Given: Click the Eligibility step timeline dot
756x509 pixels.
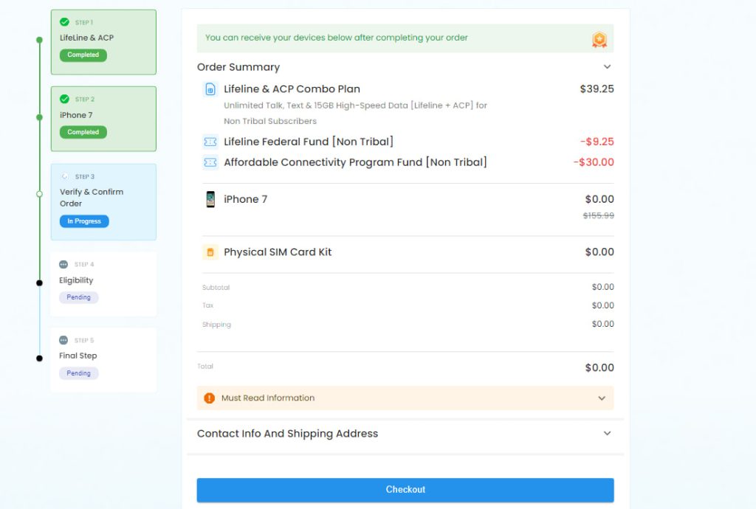Looking at the screenshot, I should [x=40, y=283].
